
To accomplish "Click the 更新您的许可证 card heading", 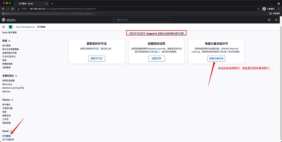I will 97,44.
